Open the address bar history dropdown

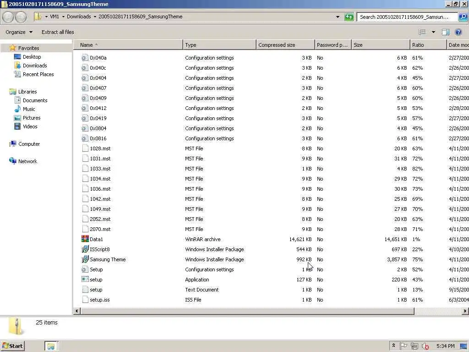(338, 17)
